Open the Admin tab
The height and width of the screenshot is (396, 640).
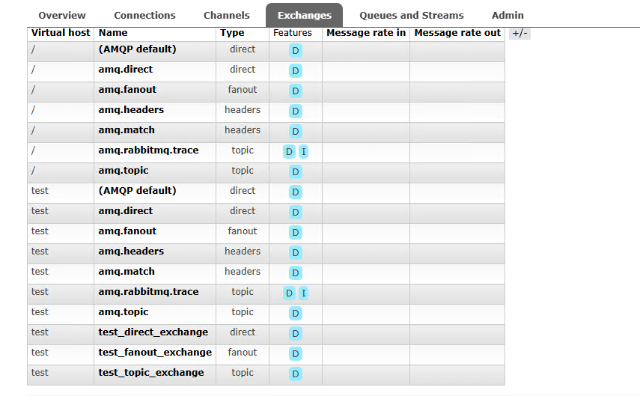[508, 16]
